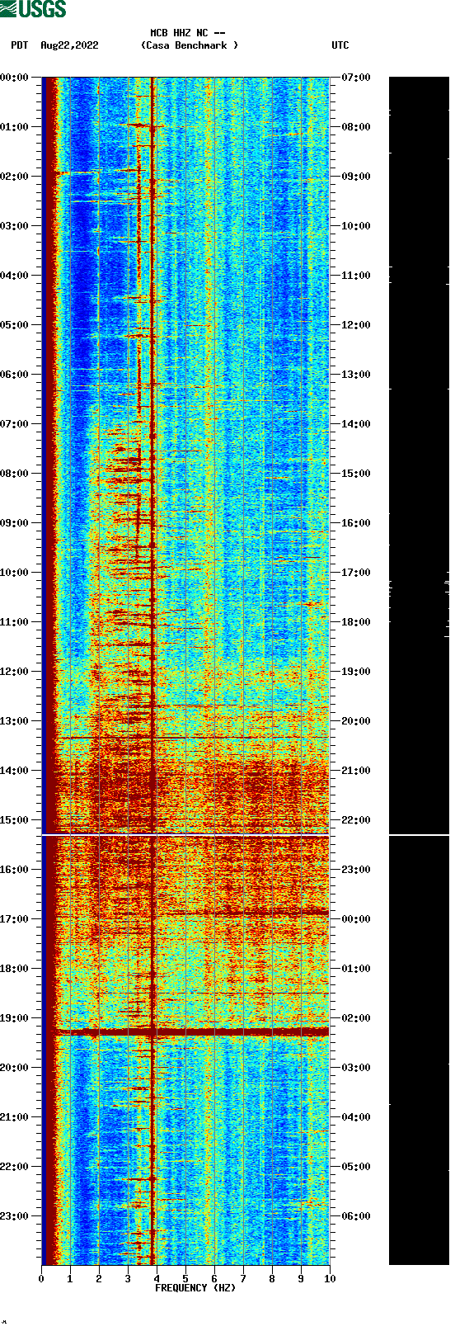Click the 03:00 UTC time label
455x1331 pixels.
click(x=356, y=1068)
